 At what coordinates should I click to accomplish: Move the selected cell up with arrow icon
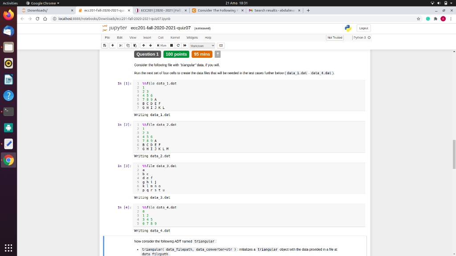[143, 45]
